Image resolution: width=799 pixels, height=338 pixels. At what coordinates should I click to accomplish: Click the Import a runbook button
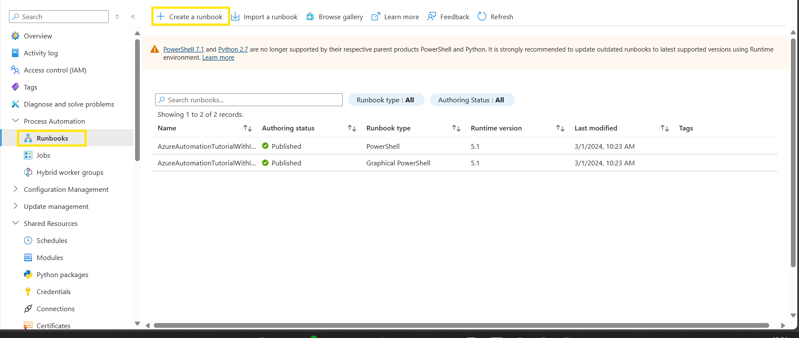(x=264, y=17)
